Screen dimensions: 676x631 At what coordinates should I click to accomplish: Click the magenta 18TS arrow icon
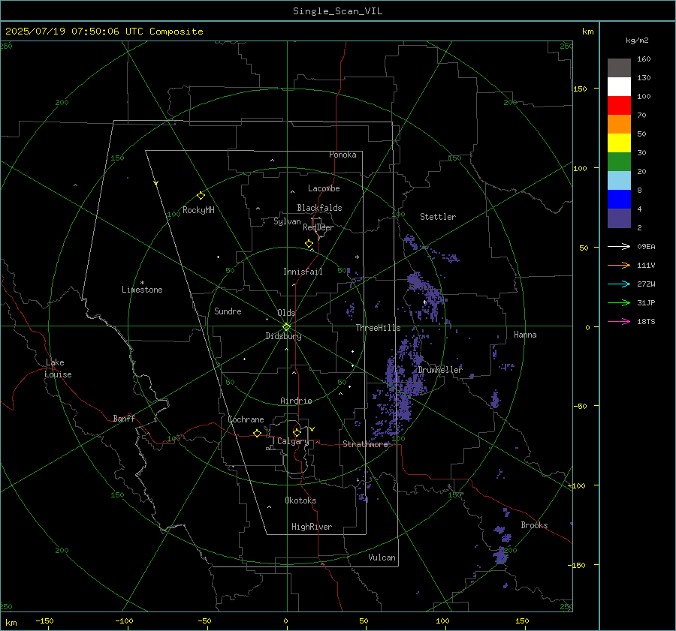(619, 321)
